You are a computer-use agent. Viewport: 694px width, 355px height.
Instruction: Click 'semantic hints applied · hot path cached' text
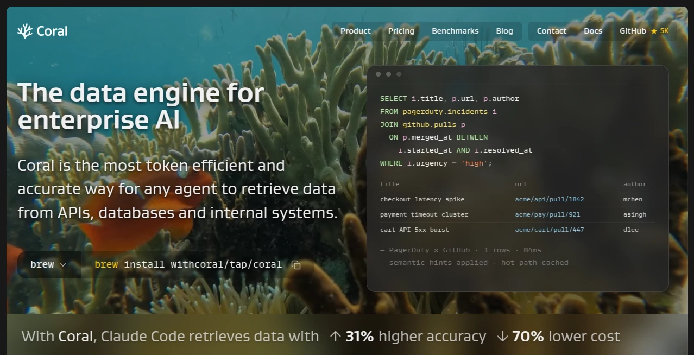474,263
